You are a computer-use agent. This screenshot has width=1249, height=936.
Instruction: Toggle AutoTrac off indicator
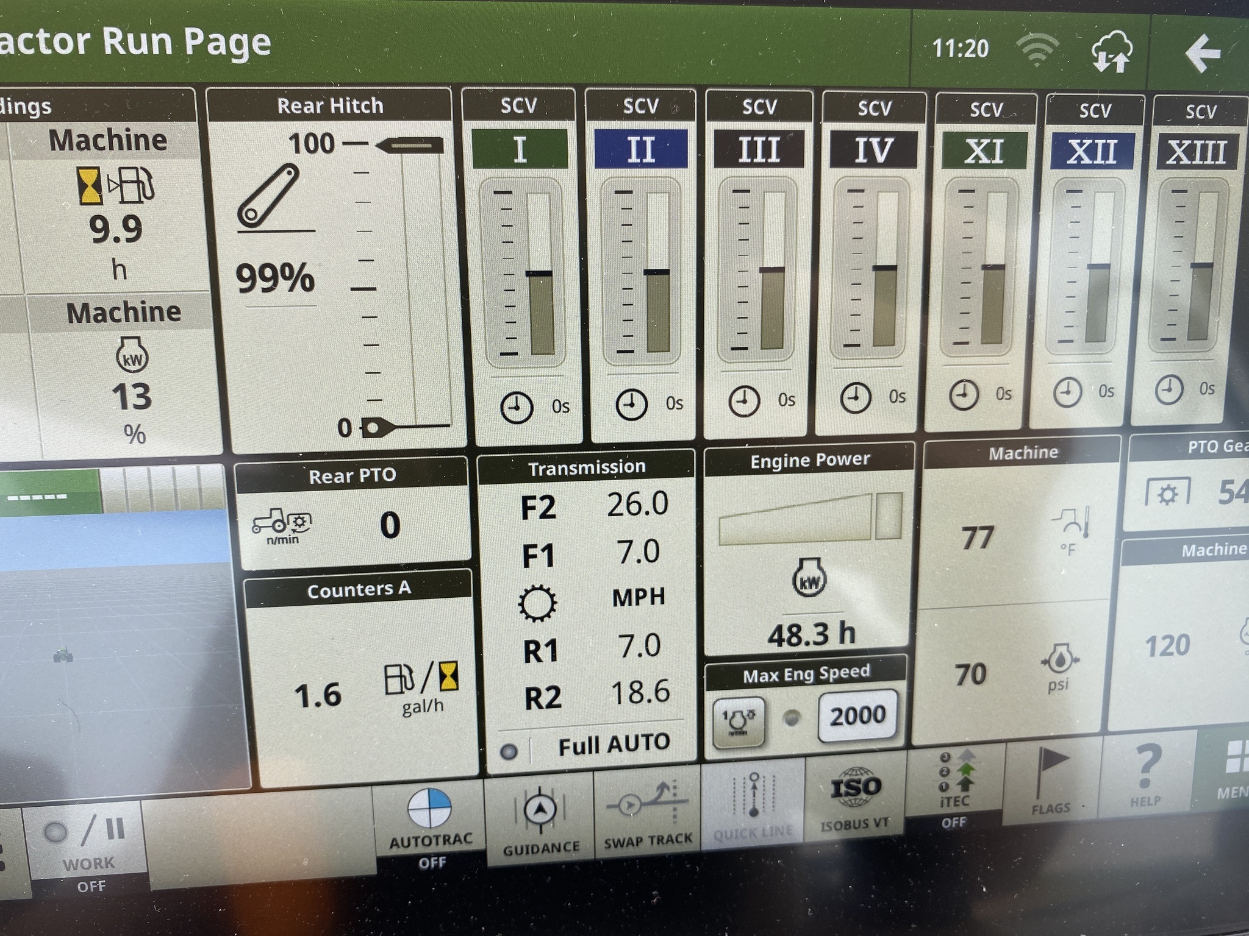point(431,826)
